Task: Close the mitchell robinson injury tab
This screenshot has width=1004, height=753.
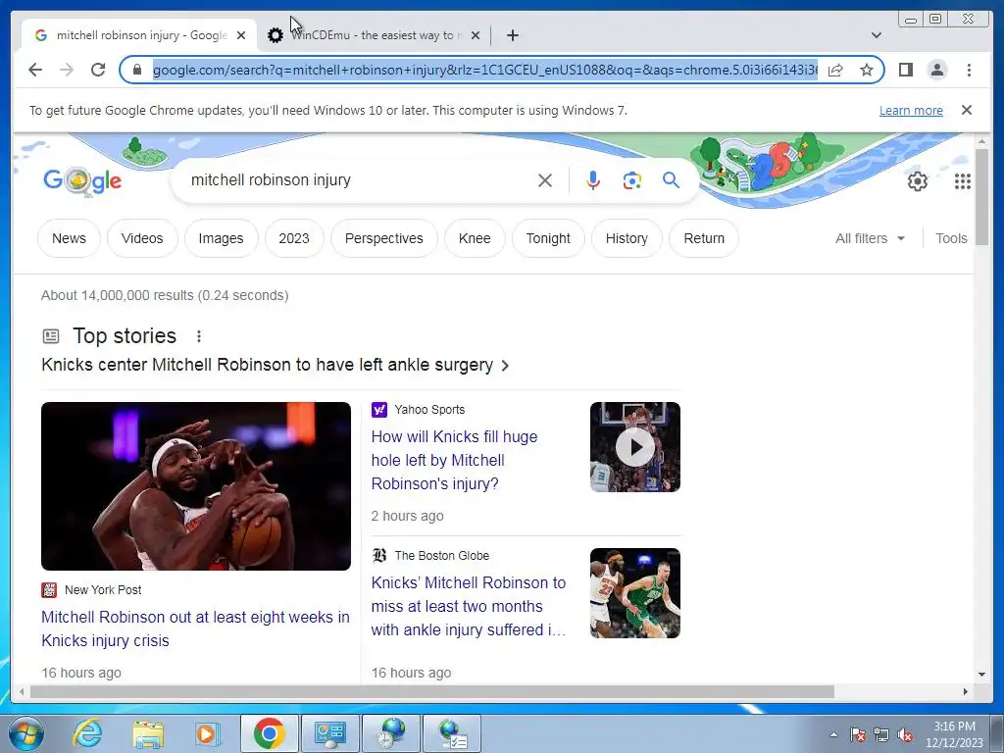Action: tap(241, 35)
